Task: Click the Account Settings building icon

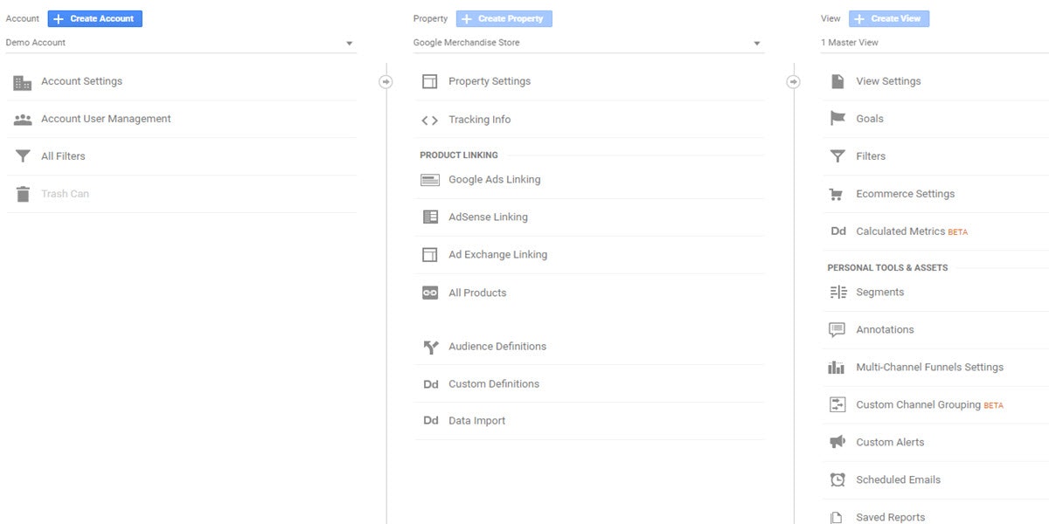Action: [22, 82]
